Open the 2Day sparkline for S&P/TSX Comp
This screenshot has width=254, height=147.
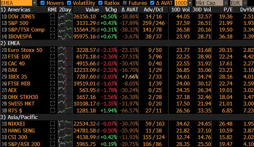tap(65, 30)
